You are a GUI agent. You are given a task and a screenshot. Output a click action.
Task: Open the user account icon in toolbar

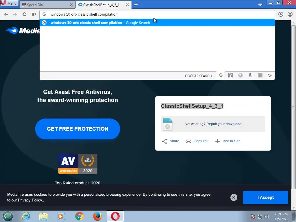pyautogui.click(x=290, y=14)
